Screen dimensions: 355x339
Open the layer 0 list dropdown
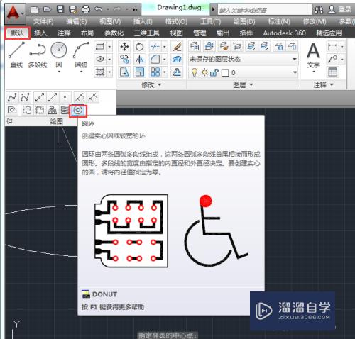(x=295, y=72)
